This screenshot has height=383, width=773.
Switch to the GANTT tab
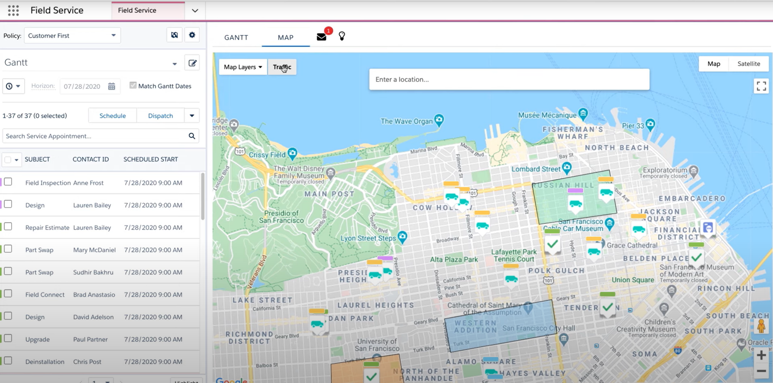click(236, 37)
